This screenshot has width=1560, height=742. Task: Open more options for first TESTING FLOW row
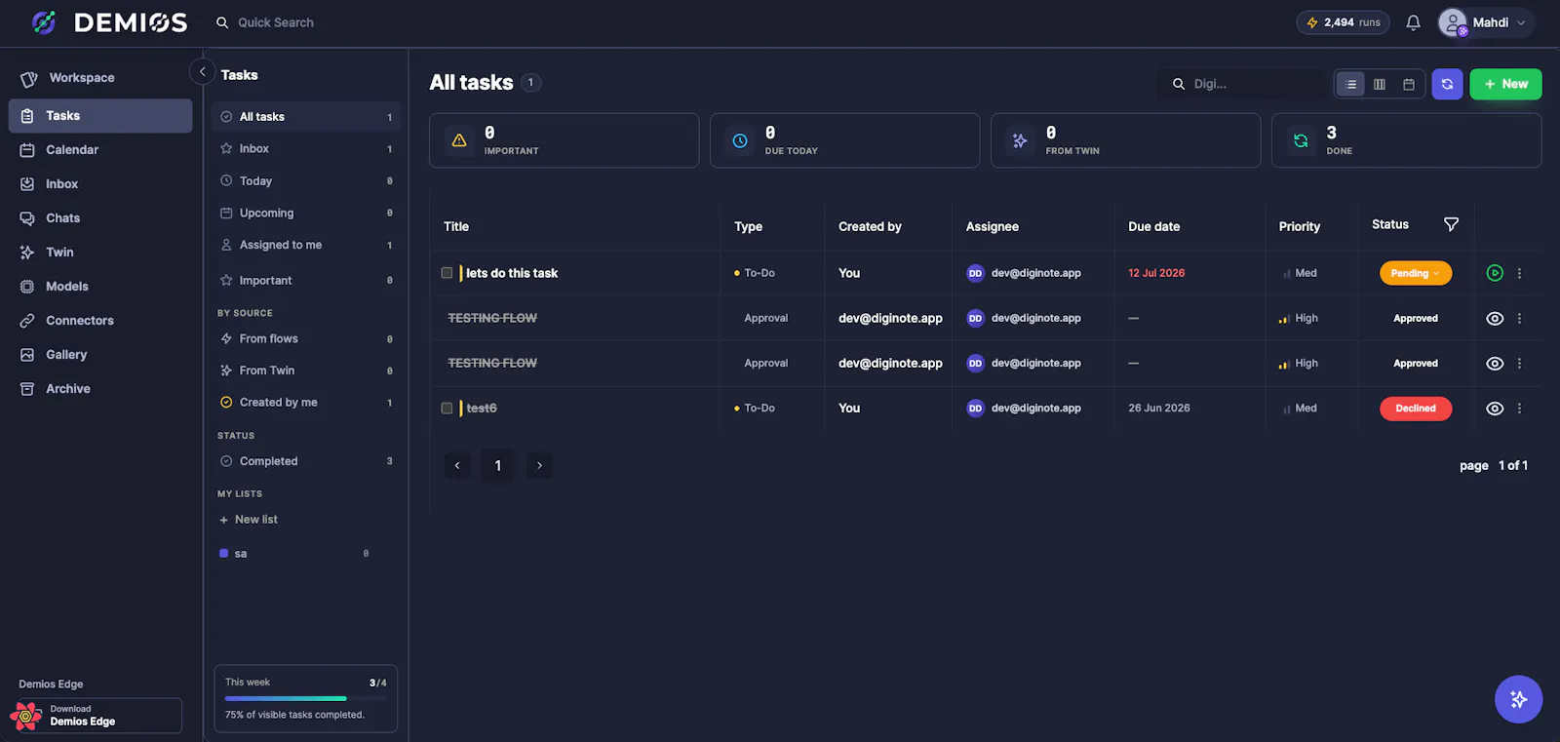click(1519, 318)
